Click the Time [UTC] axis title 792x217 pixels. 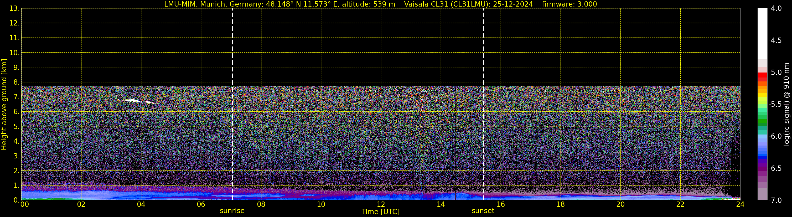click(x=381, y=212)
